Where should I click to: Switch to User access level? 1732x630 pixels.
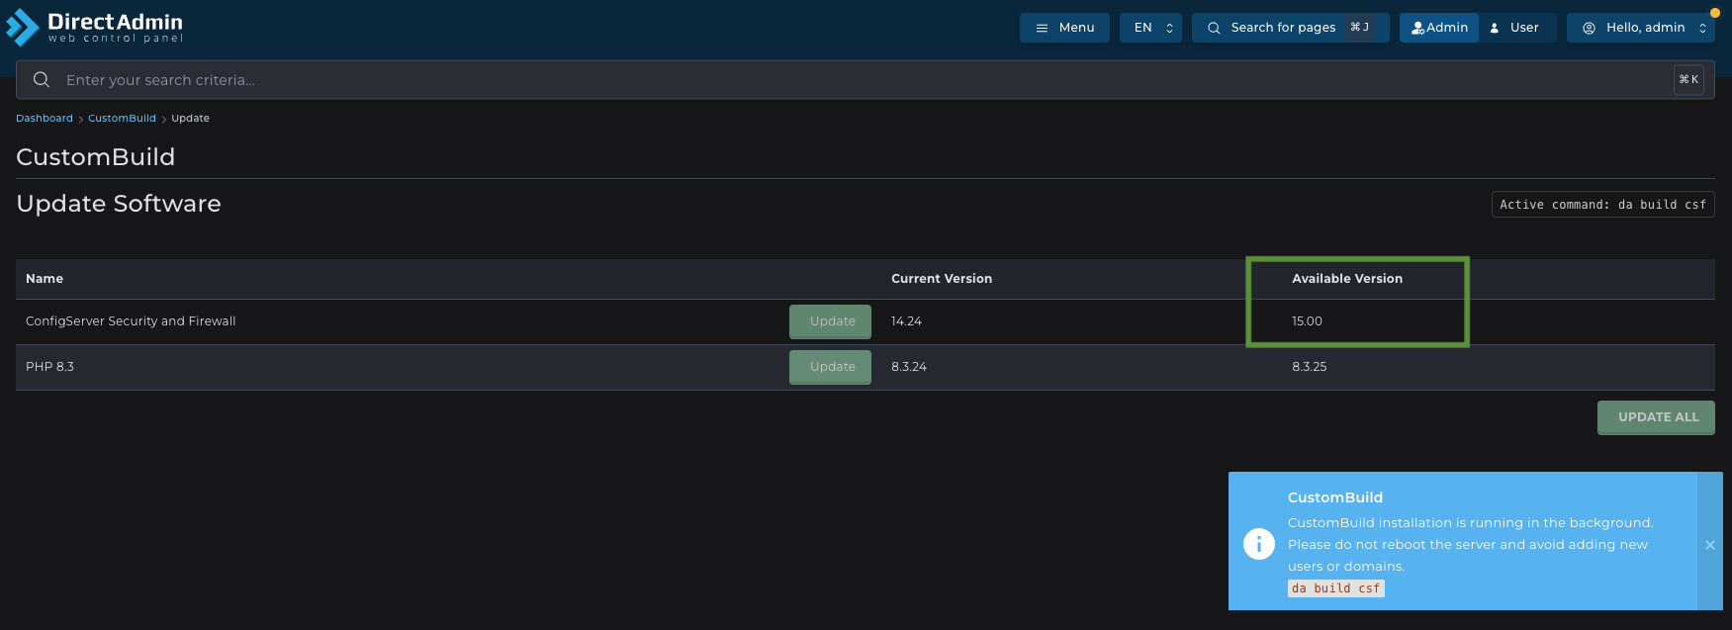[x=1517, y=28]
